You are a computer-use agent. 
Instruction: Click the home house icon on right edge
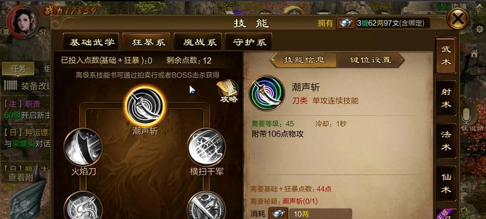coord(474,54)
